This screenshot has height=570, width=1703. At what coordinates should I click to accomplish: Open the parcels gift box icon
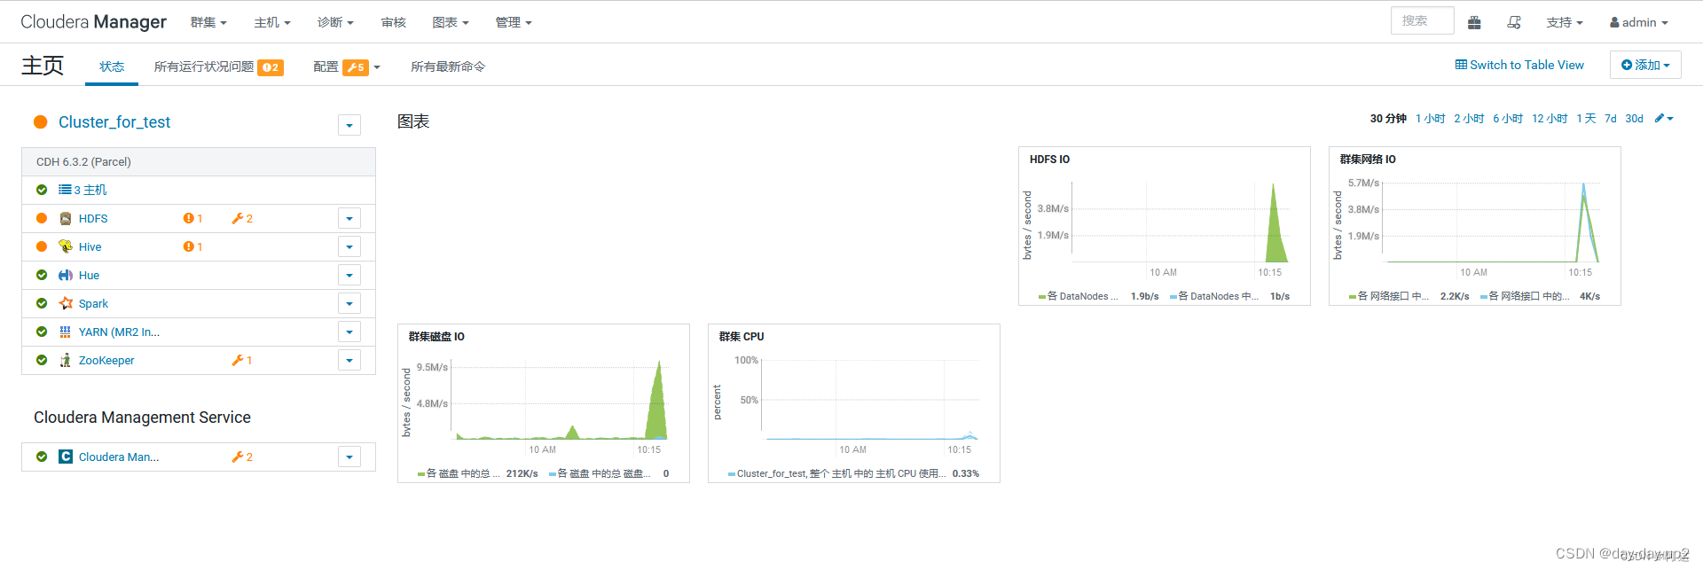(1474, 22)
